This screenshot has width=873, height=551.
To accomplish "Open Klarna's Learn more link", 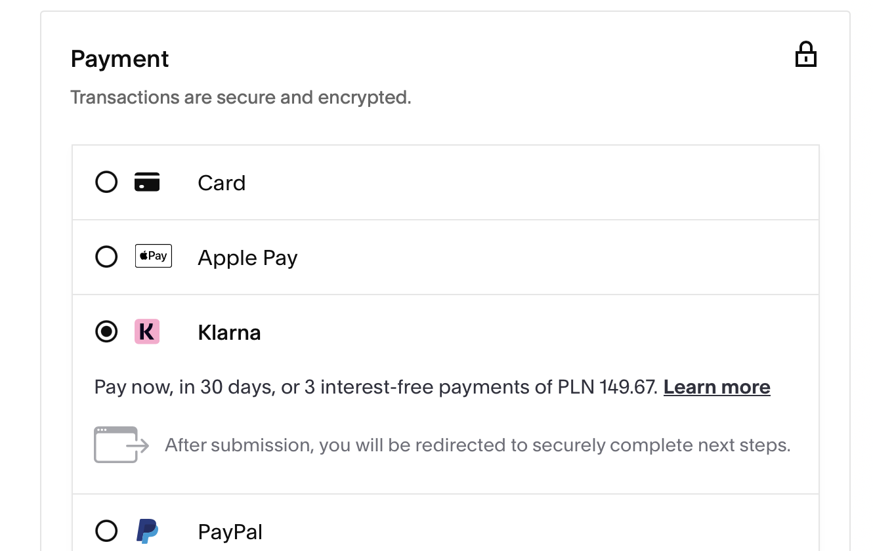I will tap(717, 387).
